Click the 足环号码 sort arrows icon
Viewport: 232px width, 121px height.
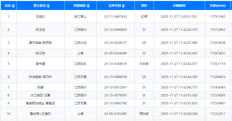123,6
